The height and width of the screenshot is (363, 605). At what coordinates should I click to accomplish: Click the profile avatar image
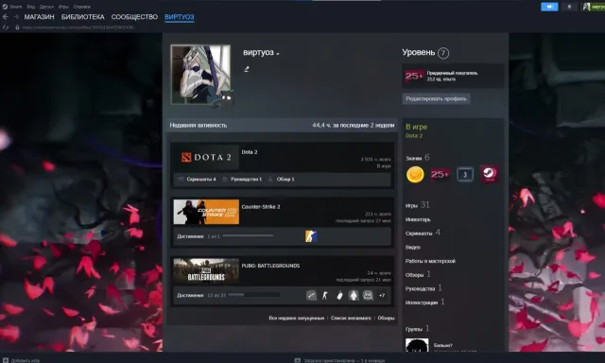(200, 75)
